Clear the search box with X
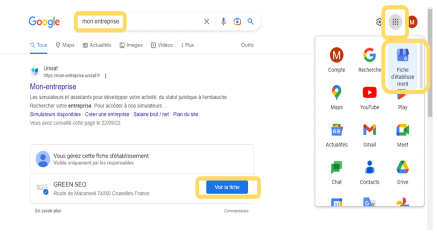The height and width of the screenshot is (232, 437). 206,22
